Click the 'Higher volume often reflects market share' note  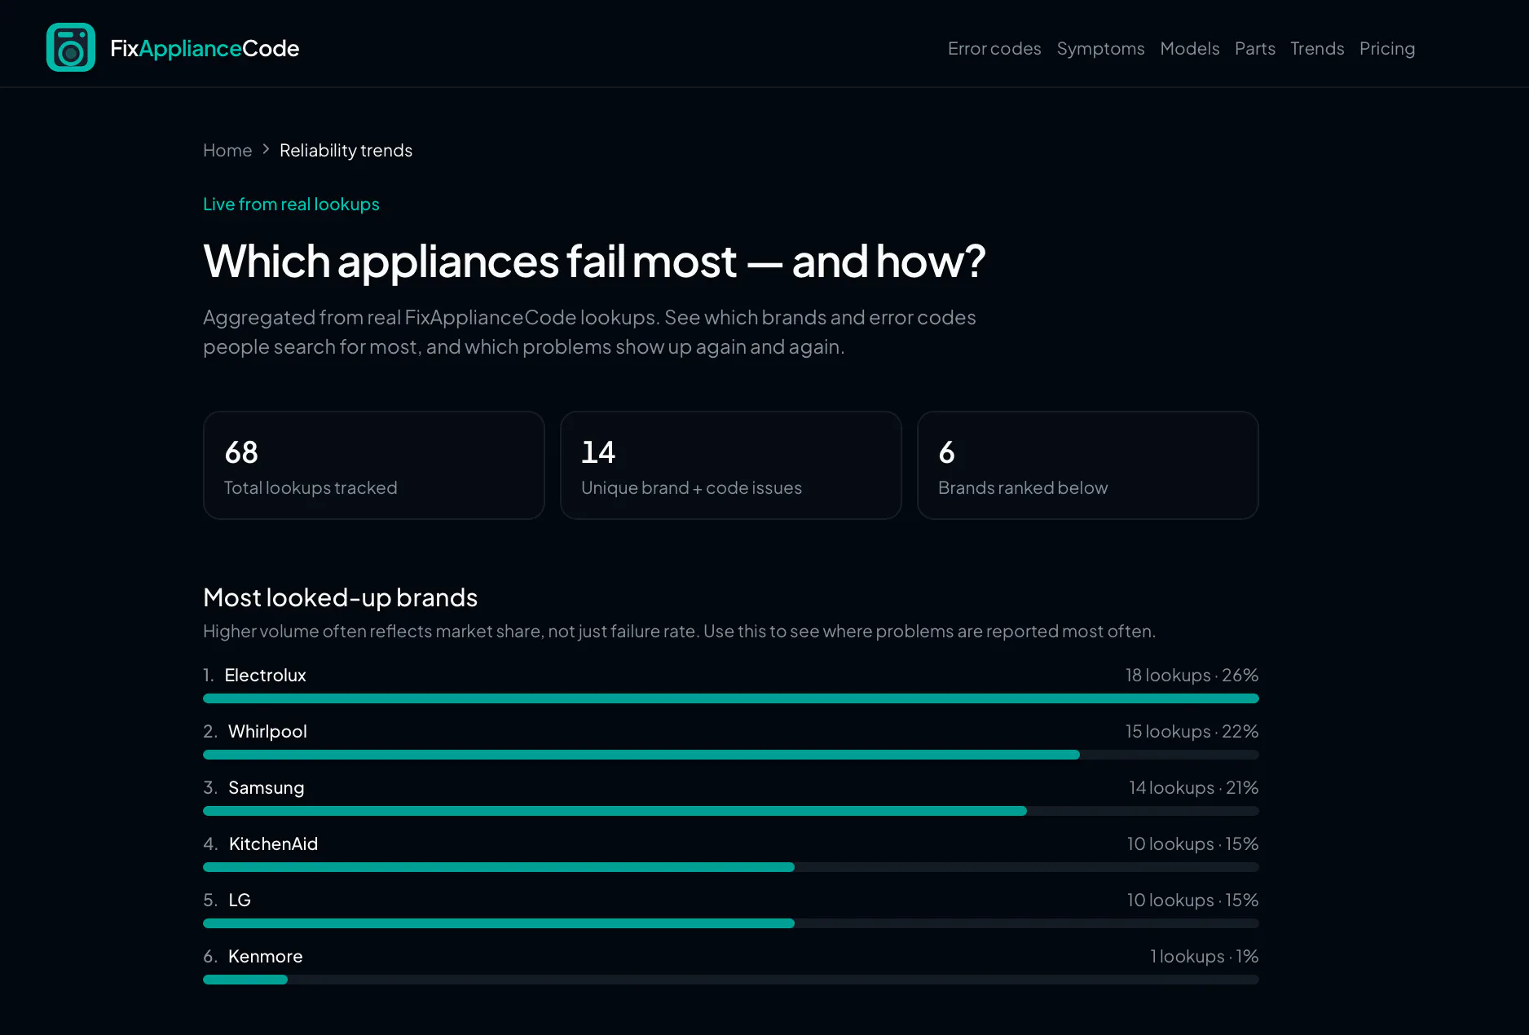click(679, 631)
